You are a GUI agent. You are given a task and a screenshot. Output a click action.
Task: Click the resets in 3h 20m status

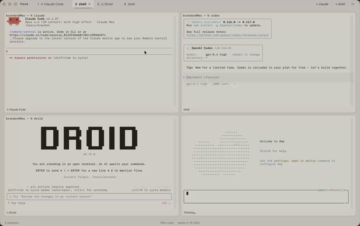coord(189,223)
